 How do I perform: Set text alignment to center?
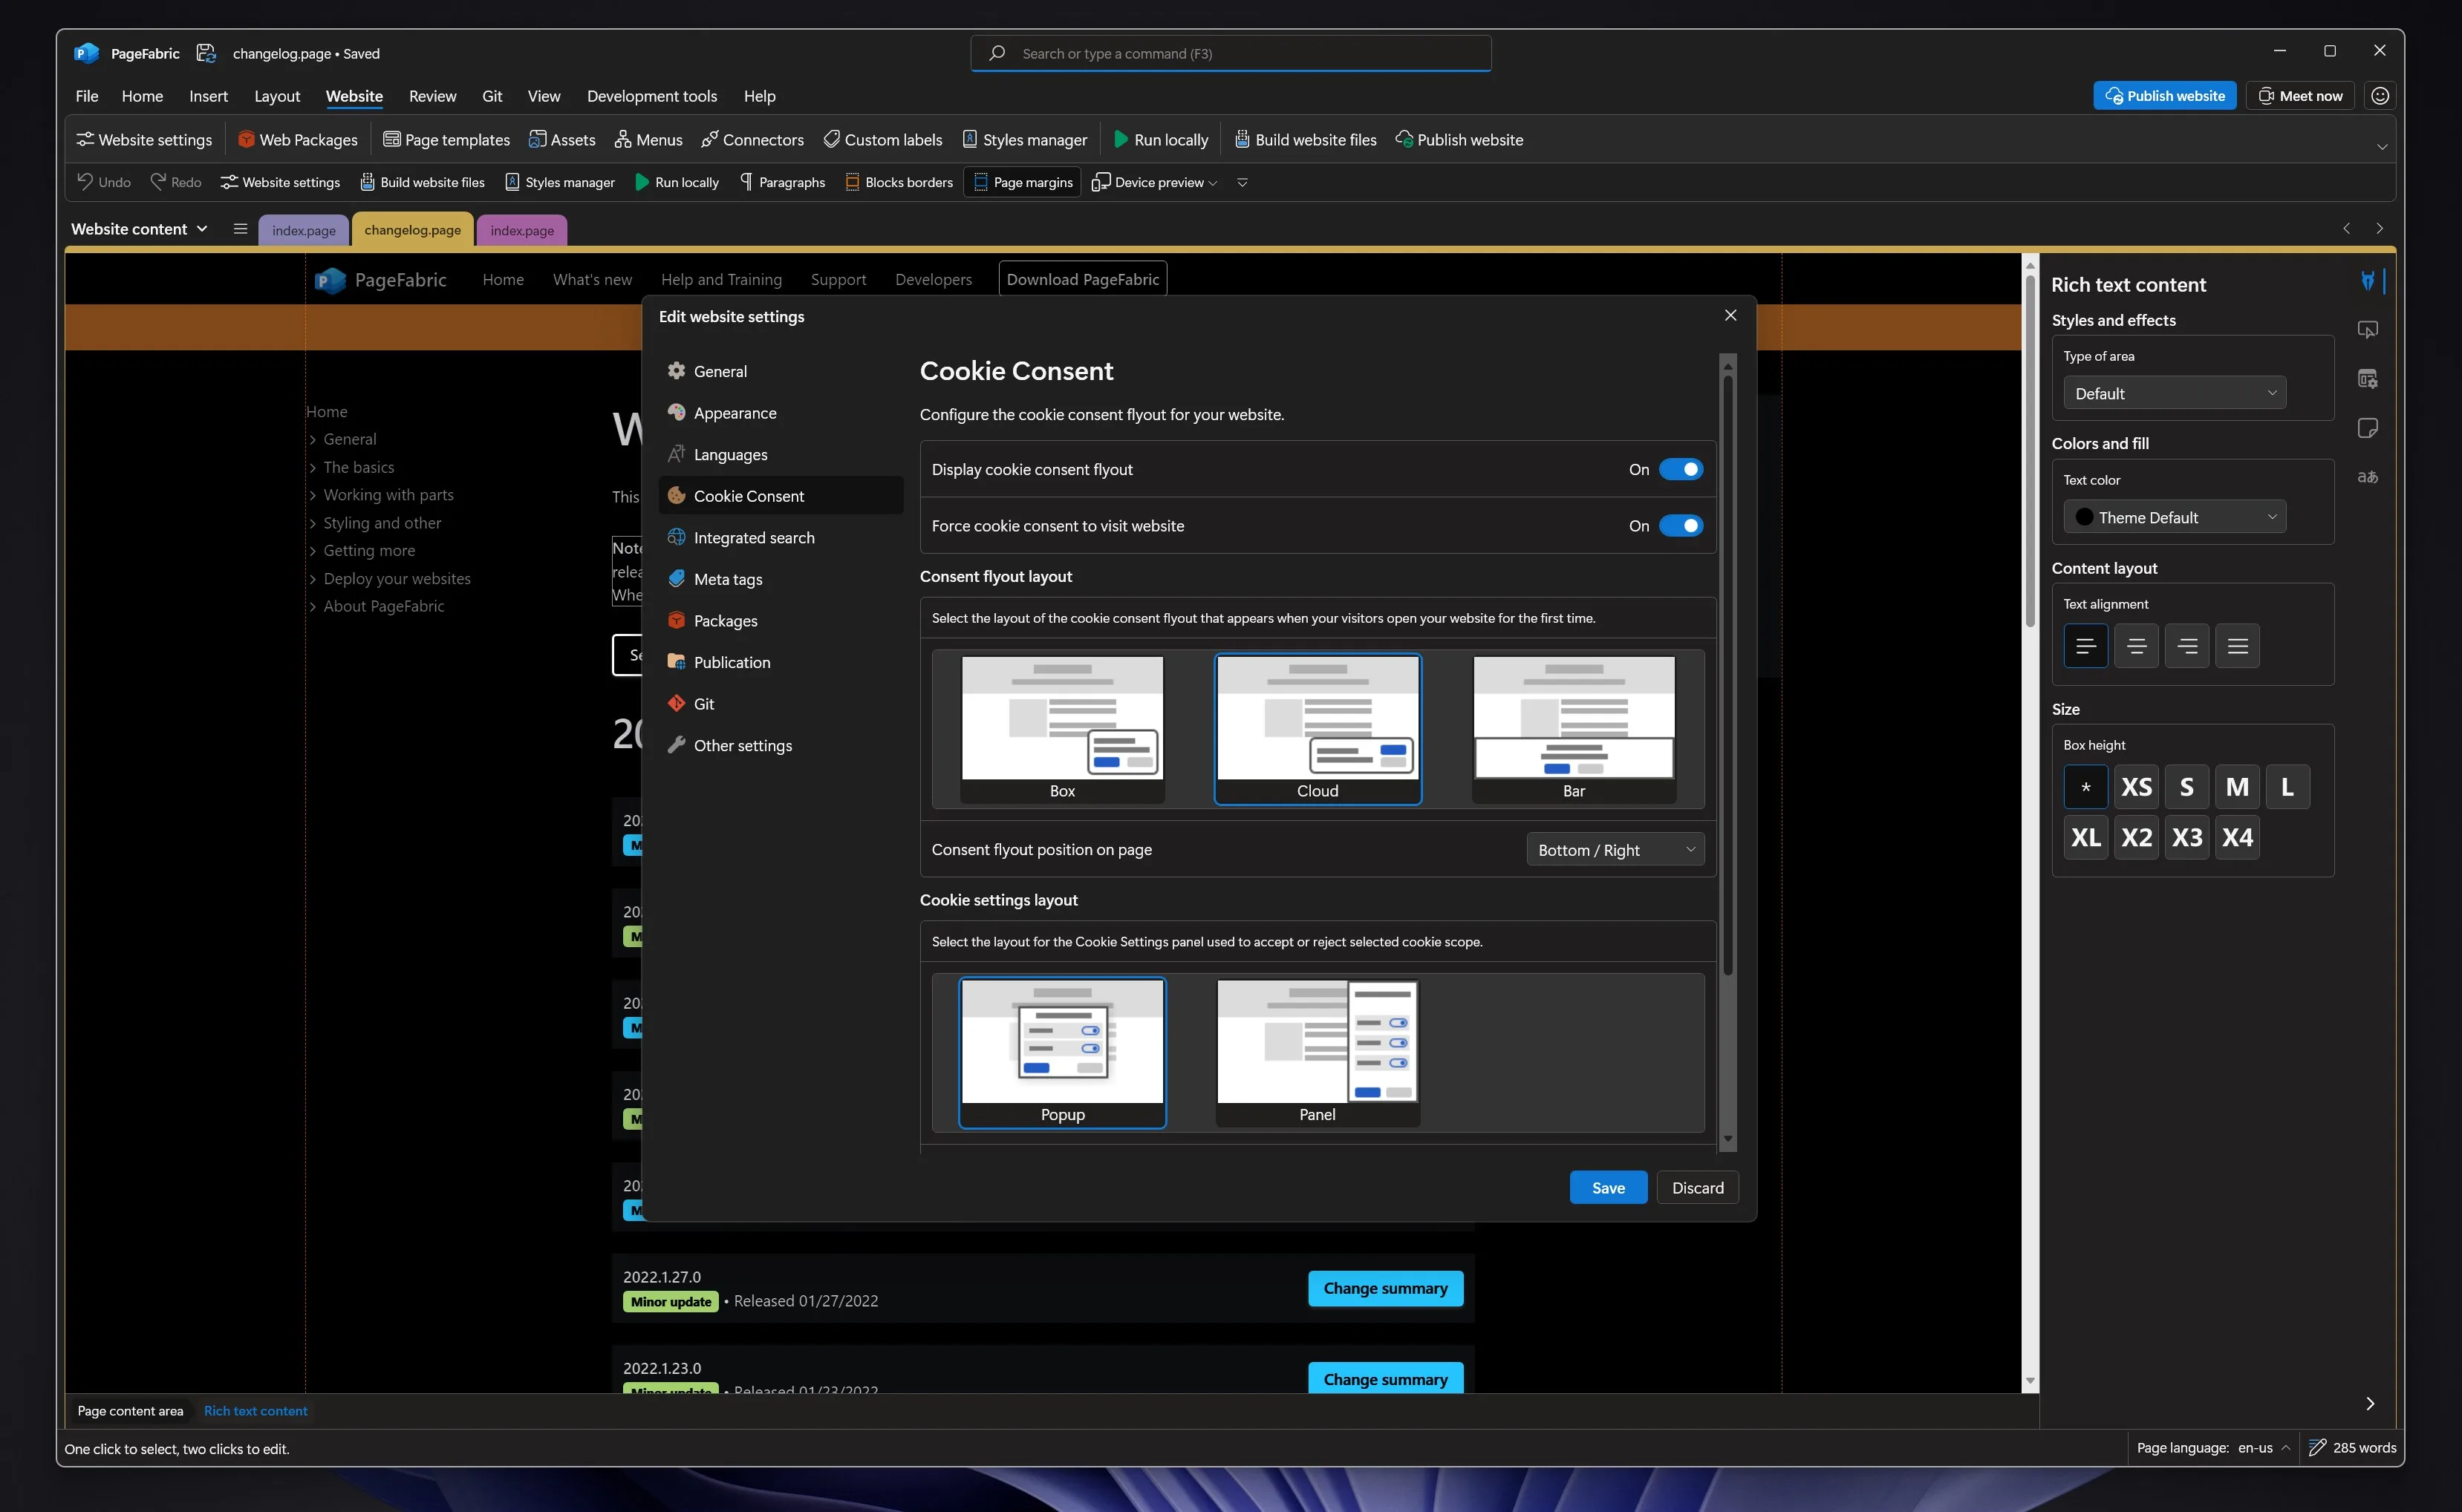point(2136,646)
